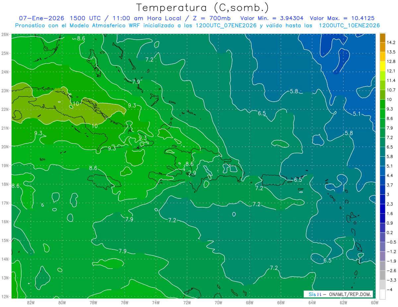Screen dimensions: 398x307
Task: Click the "Temperatura (C,somb.)" chart title
Action: click(x=203, y=8)
